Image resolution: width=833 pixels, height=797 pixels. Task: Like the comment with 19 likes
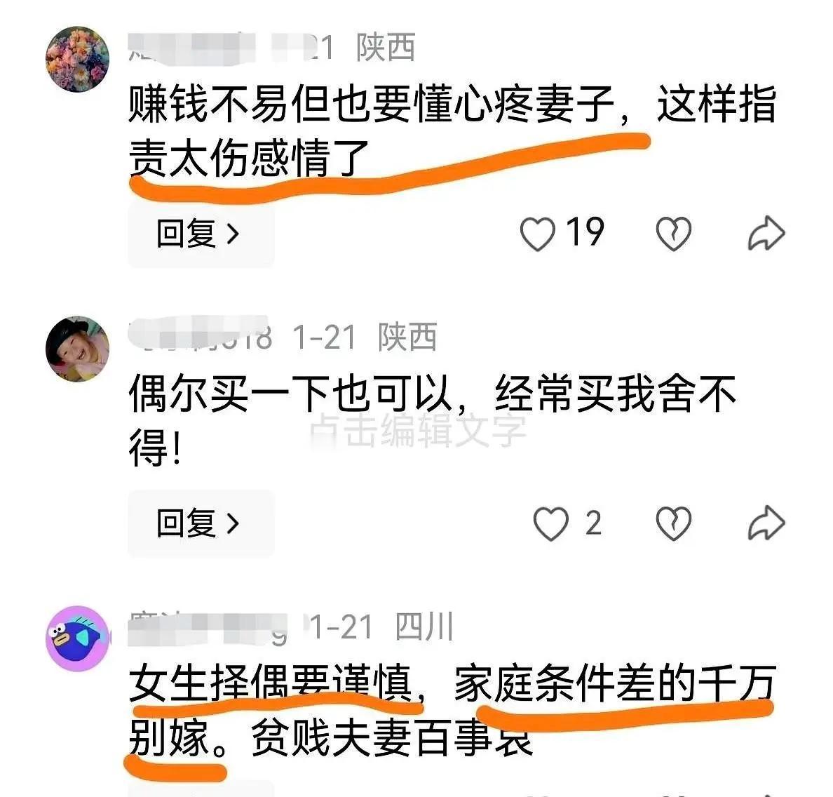point(537,233)
